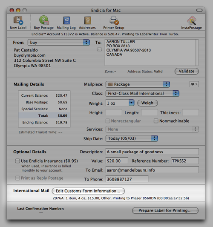The image size is (213, 227).
Task: Click the Total $0.69 row
Action: click(x=44, y=115)
